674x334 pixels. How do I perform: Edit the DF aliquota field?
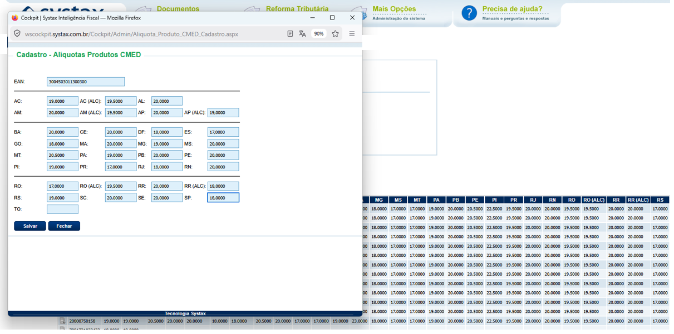(167, 132)
